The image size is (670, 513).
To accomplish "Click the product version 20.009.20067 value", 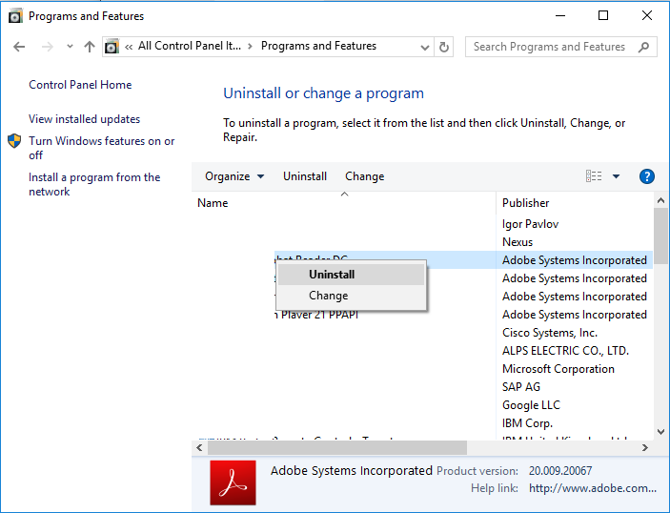I will point(560,471).
